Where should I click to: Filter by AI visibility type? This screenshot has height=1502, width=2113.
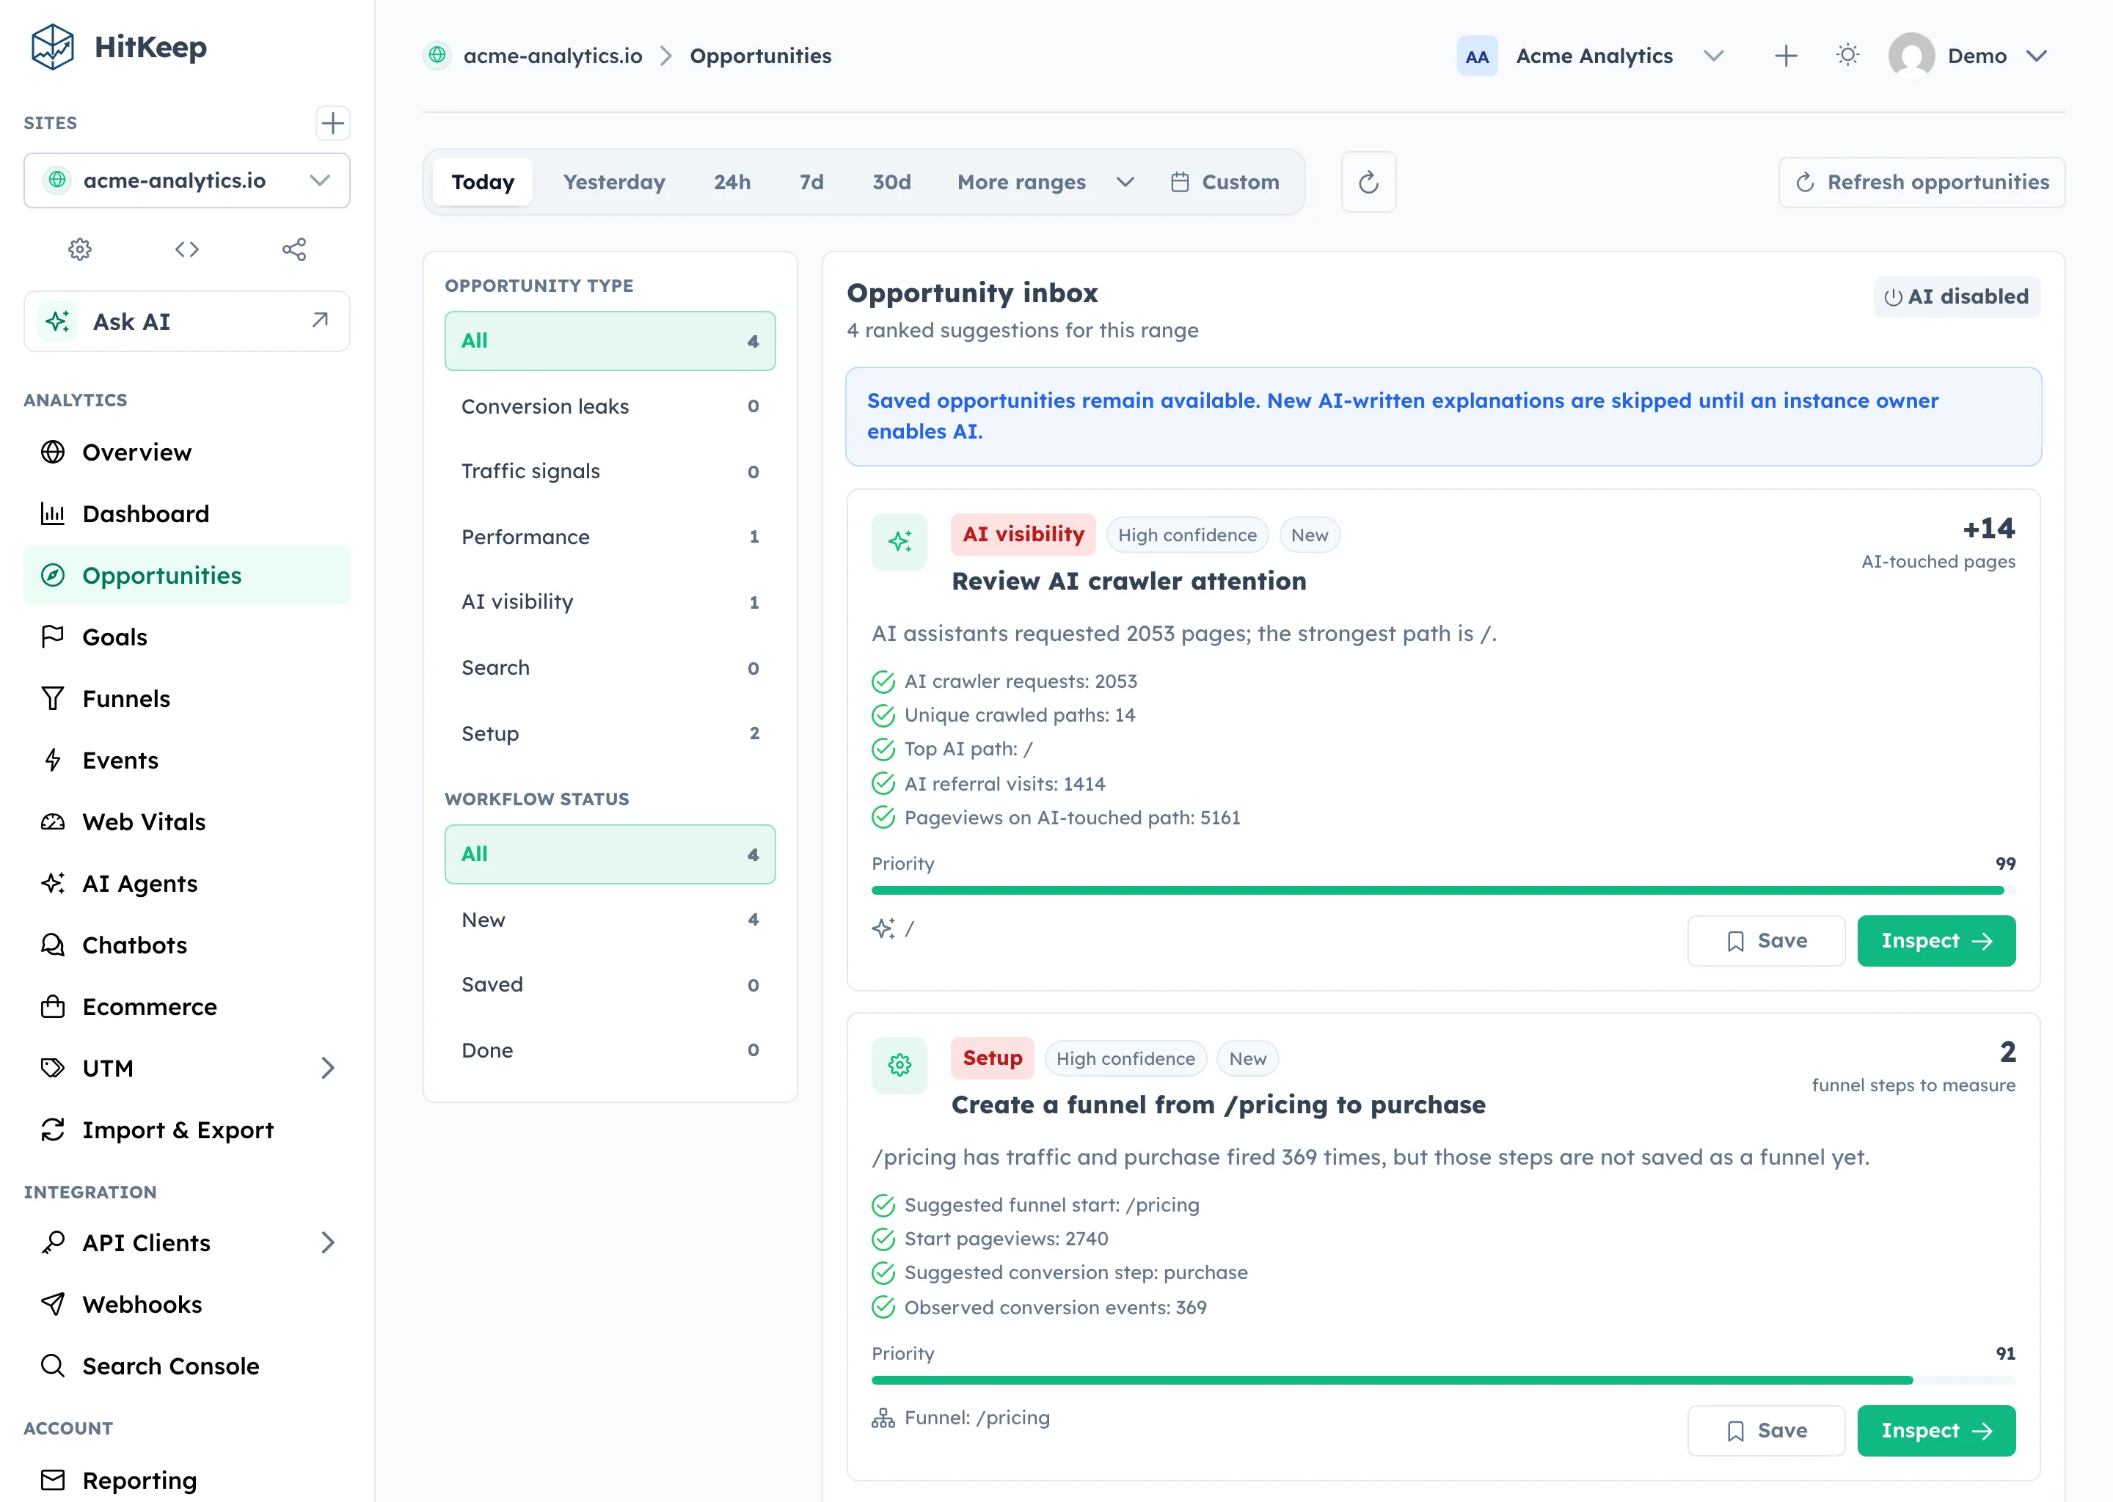pos(610,602)
